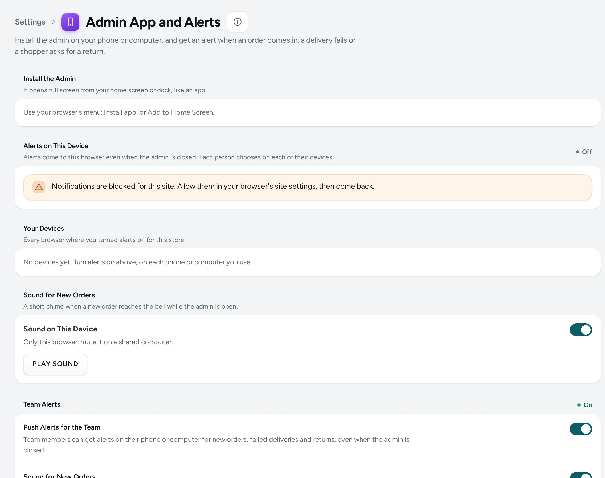Viewport: 605px width, 478px height.
Task: Click the 'Team members can get alerts' description
Action: pyautogui.click(x=216, y=445)
